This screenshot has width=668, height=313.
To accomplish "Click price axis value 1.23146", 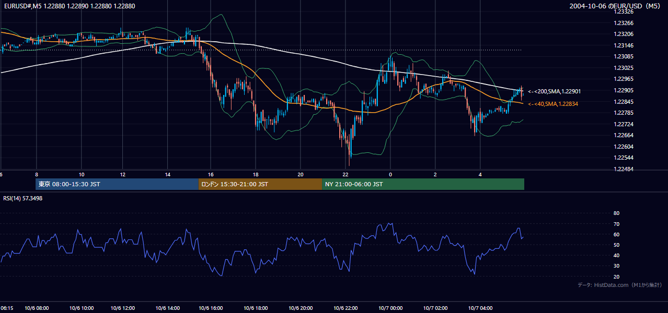I will (x=623, y=45).
